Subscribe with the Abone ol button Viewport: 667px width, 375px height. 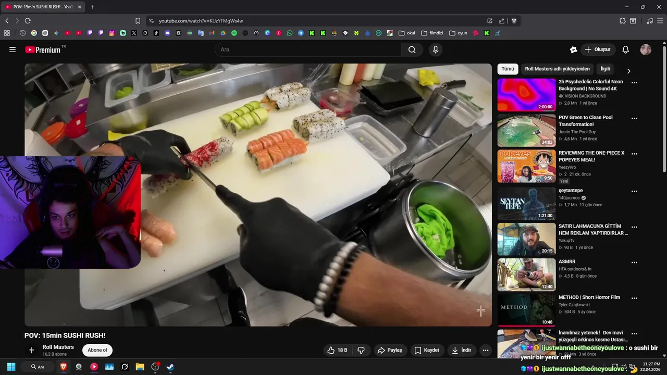point(97,350)
